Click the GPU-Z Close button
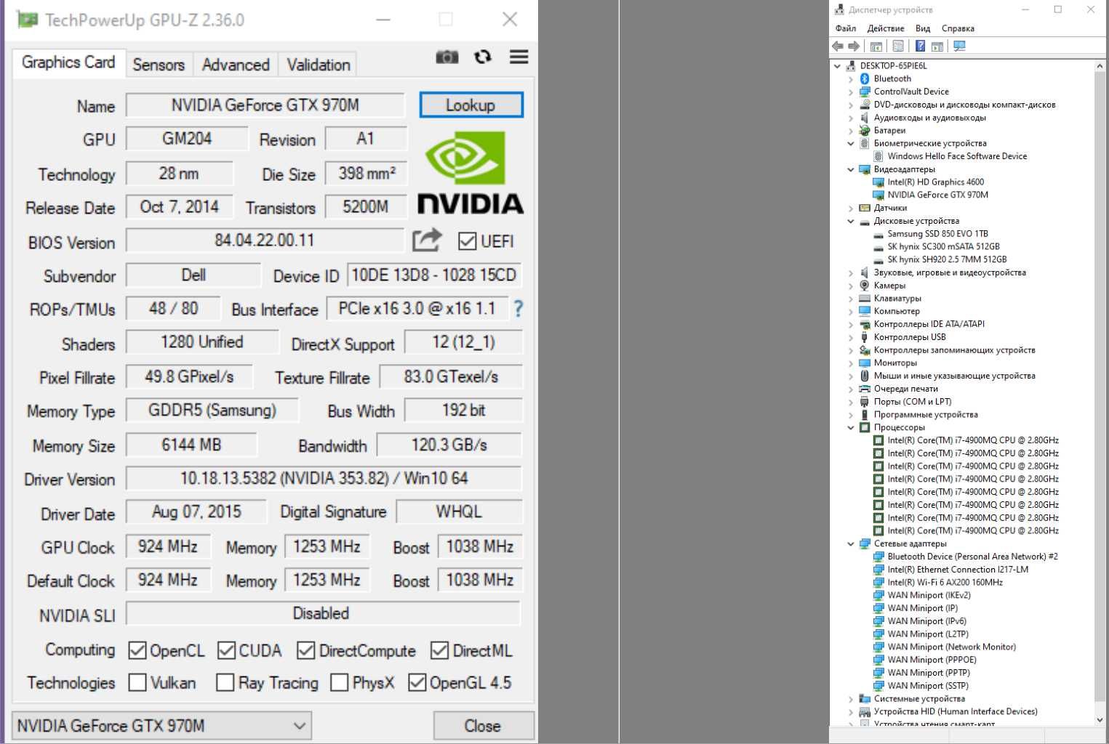This screenshot has width=1109, height=744. (483, 726)
